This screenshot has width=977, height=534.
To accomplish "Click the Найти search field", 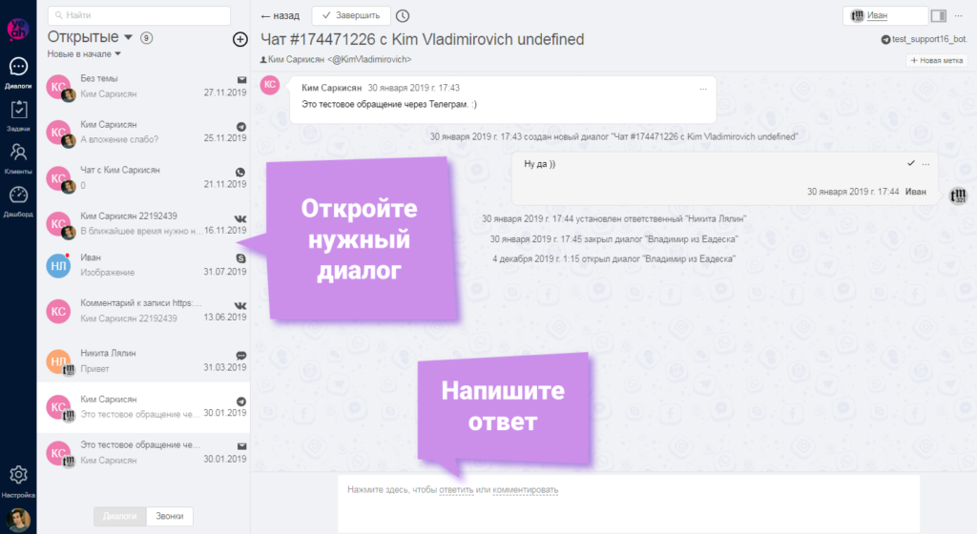I will [x=139, y=15].
